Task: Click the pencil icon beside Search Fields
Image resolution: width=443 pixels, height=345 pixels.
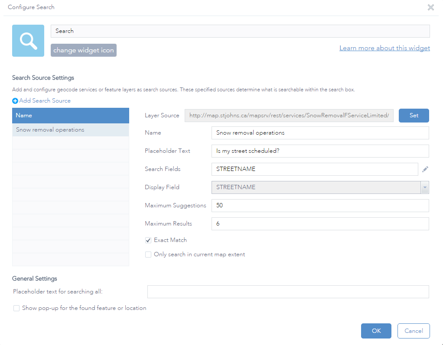Action: click(425, 169)
